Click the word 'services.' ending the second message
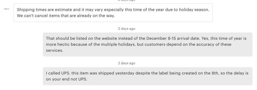 (54, 50)
